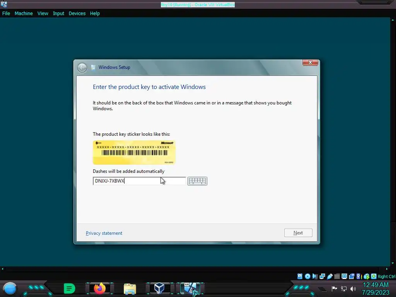
Task: Open the File menu
Action: coord(6,14)
